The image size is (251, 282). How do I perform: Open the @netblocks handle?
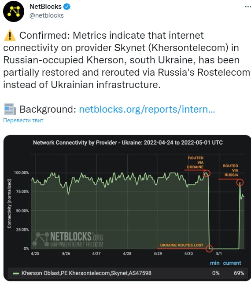pos(47,15)
